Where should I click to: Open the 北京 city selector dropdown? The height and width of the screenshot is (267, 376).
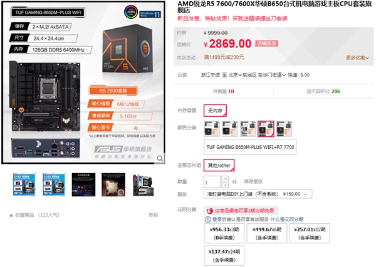(x=235, y=75)
